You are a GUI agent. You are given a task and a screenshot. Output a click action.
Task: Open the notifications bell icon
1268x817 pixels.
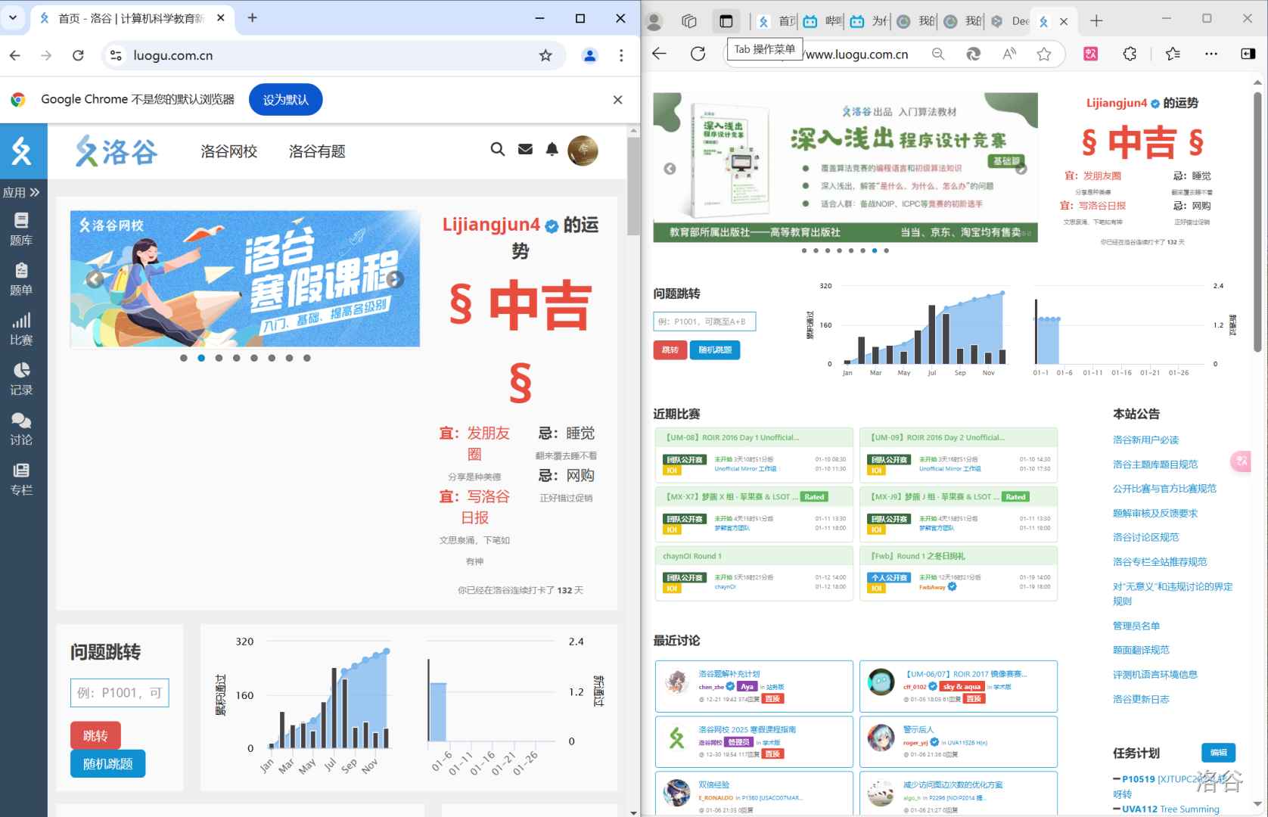(x=552, y=149)
